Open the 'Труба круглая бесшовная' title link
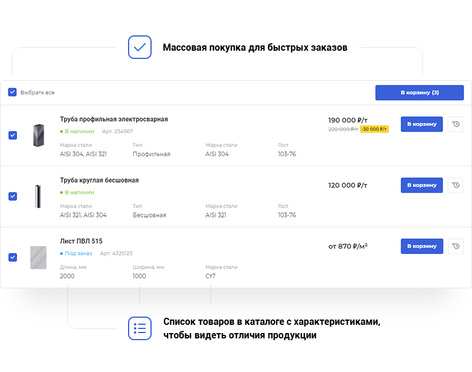The image size is (472, 372). tap(99, 180)
